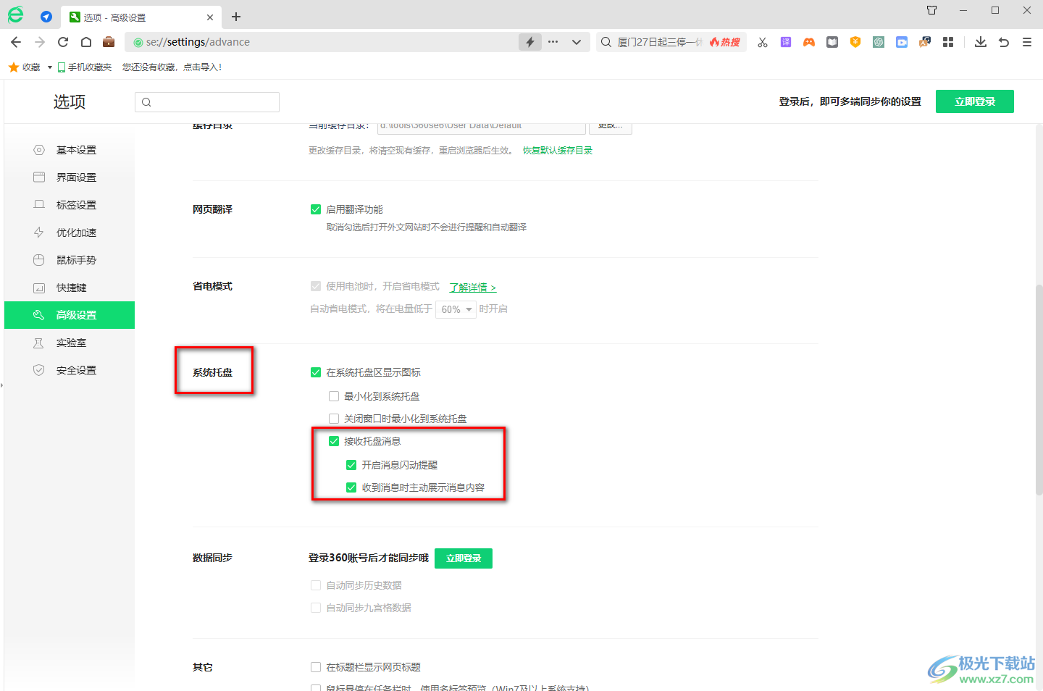Open 实验室 in the sidebar

(70, 343)
